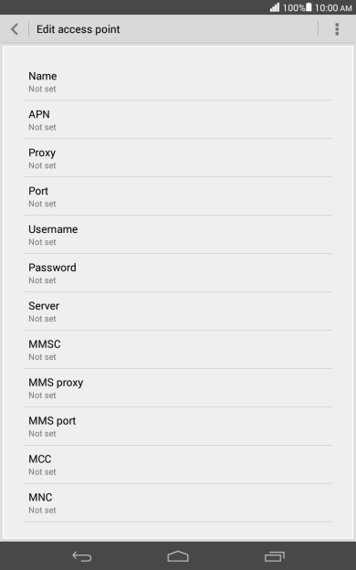This screenshot has height=570, width=356.
Task: Edit the Name field
Action: [x=178, y=81]
